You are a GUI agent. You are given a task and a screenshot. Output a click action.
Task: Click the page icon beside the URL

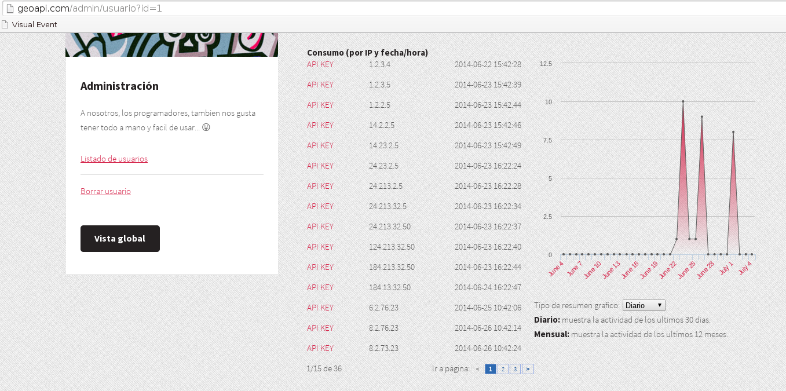[x=9, y=8]
